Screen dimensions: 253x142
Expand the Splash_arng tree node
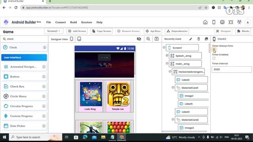point(167,55)
